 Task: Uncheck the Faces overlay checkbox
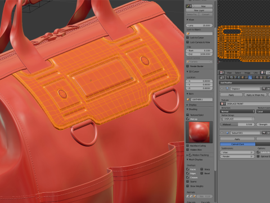pyautogui.click(x=187, y=169)
